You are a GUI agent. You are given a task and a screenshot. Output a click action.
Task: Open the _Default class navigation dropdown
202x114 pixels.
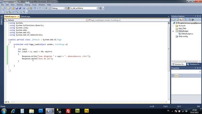click(86, 20)
